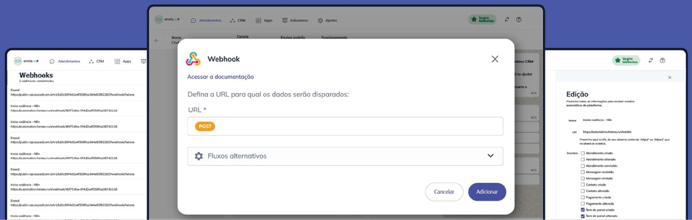The height and width of the screenshot is (220, 692).
Task: Open Apps menu in left panel
Action: pyautogui.click(x=123, y=62)
